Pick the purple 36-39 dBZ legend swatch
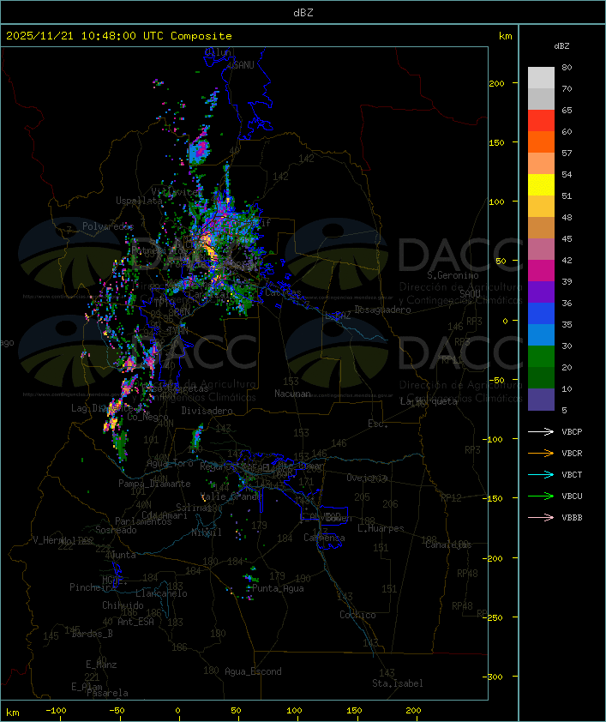 click(541, 292)
